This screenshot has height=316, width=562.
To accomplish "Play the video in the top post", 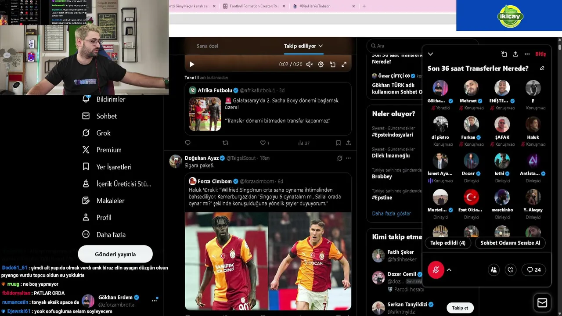I will coord(192,65).
